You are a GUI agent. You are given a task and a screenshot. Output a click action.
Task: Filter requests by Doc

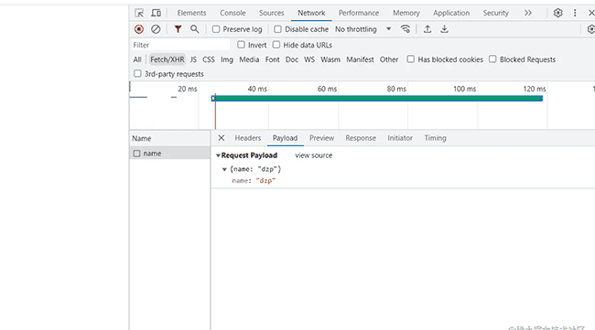click(292, 59)
